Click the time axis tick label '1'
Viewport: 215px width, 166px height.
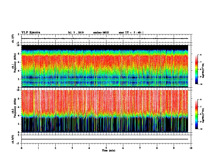click(38, 148)
